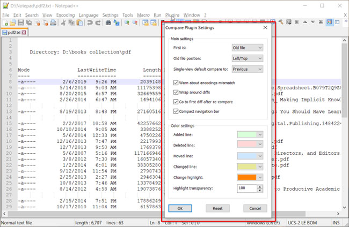Click the highlighted navigation bar toolbar icon
The width and height of the screenshot is (349, 227).
[330, 22]
